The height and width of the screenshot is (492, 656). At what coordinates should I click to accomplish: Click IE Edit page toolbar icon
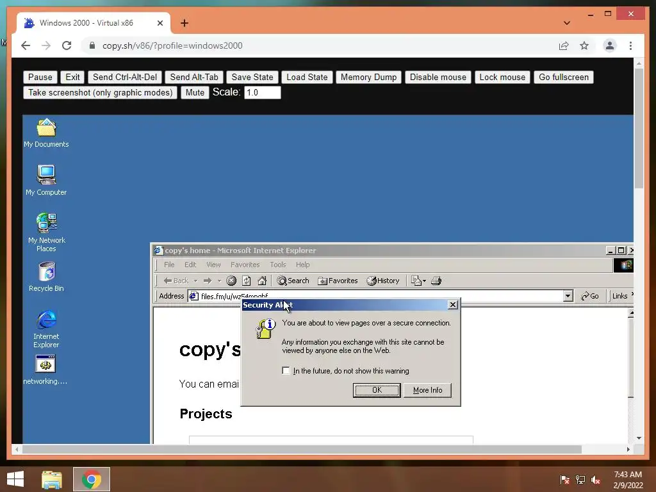pos(416,281)
